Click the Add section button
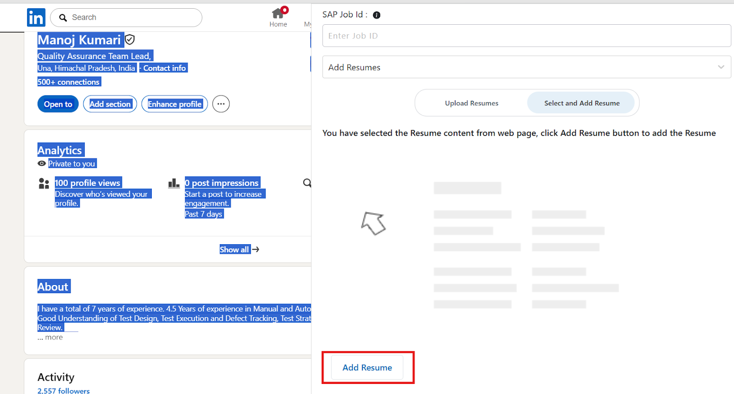This screenshot has height=394, width=734. [x=110, y=104]
